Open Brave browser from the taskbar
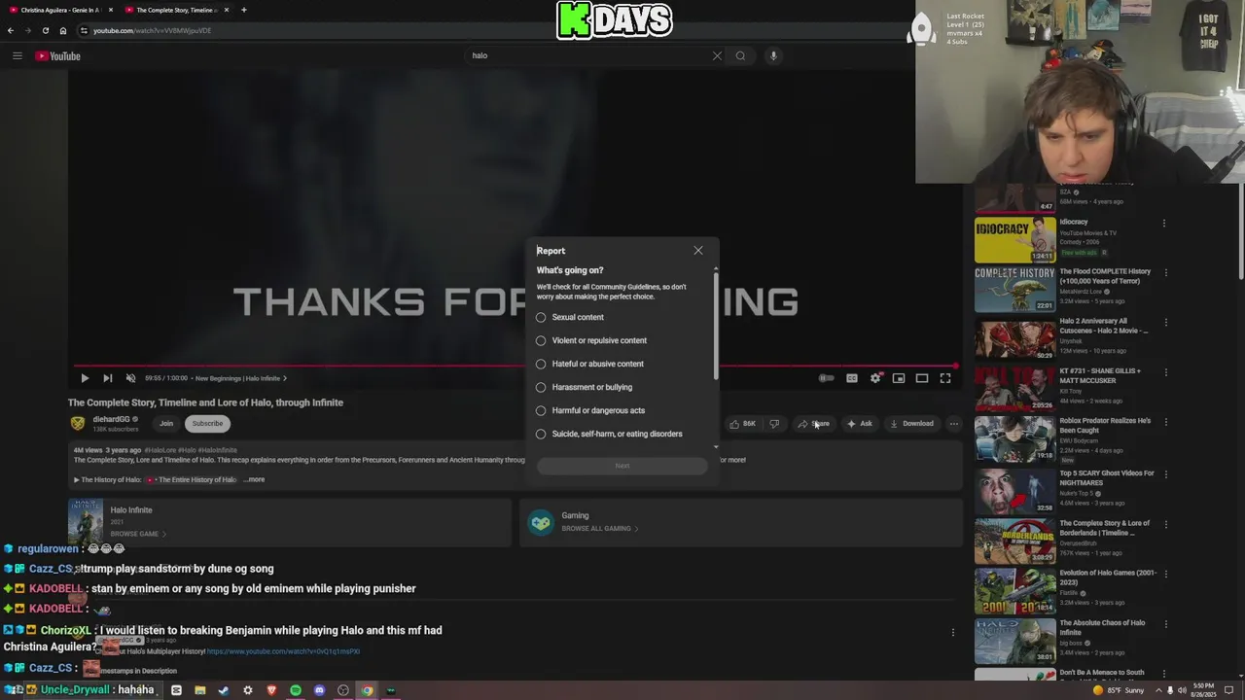 (271, 690)
